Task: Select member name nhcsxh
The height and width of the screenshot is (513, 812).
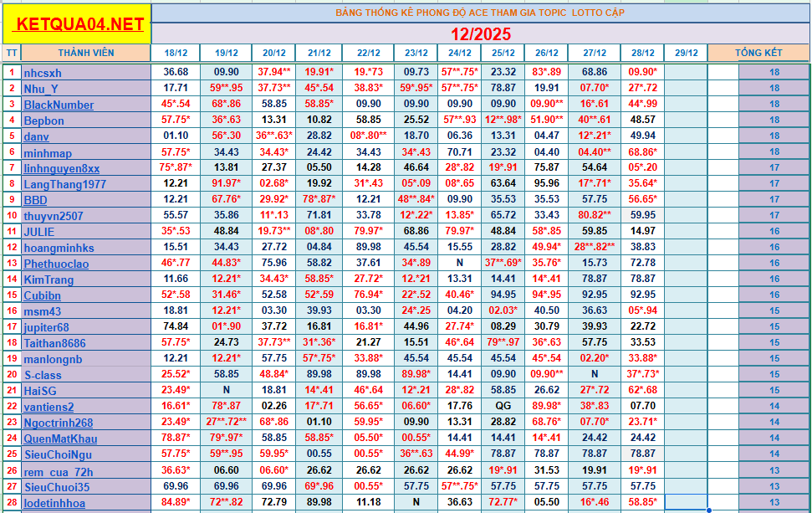Action: click(x=43, y=73)
